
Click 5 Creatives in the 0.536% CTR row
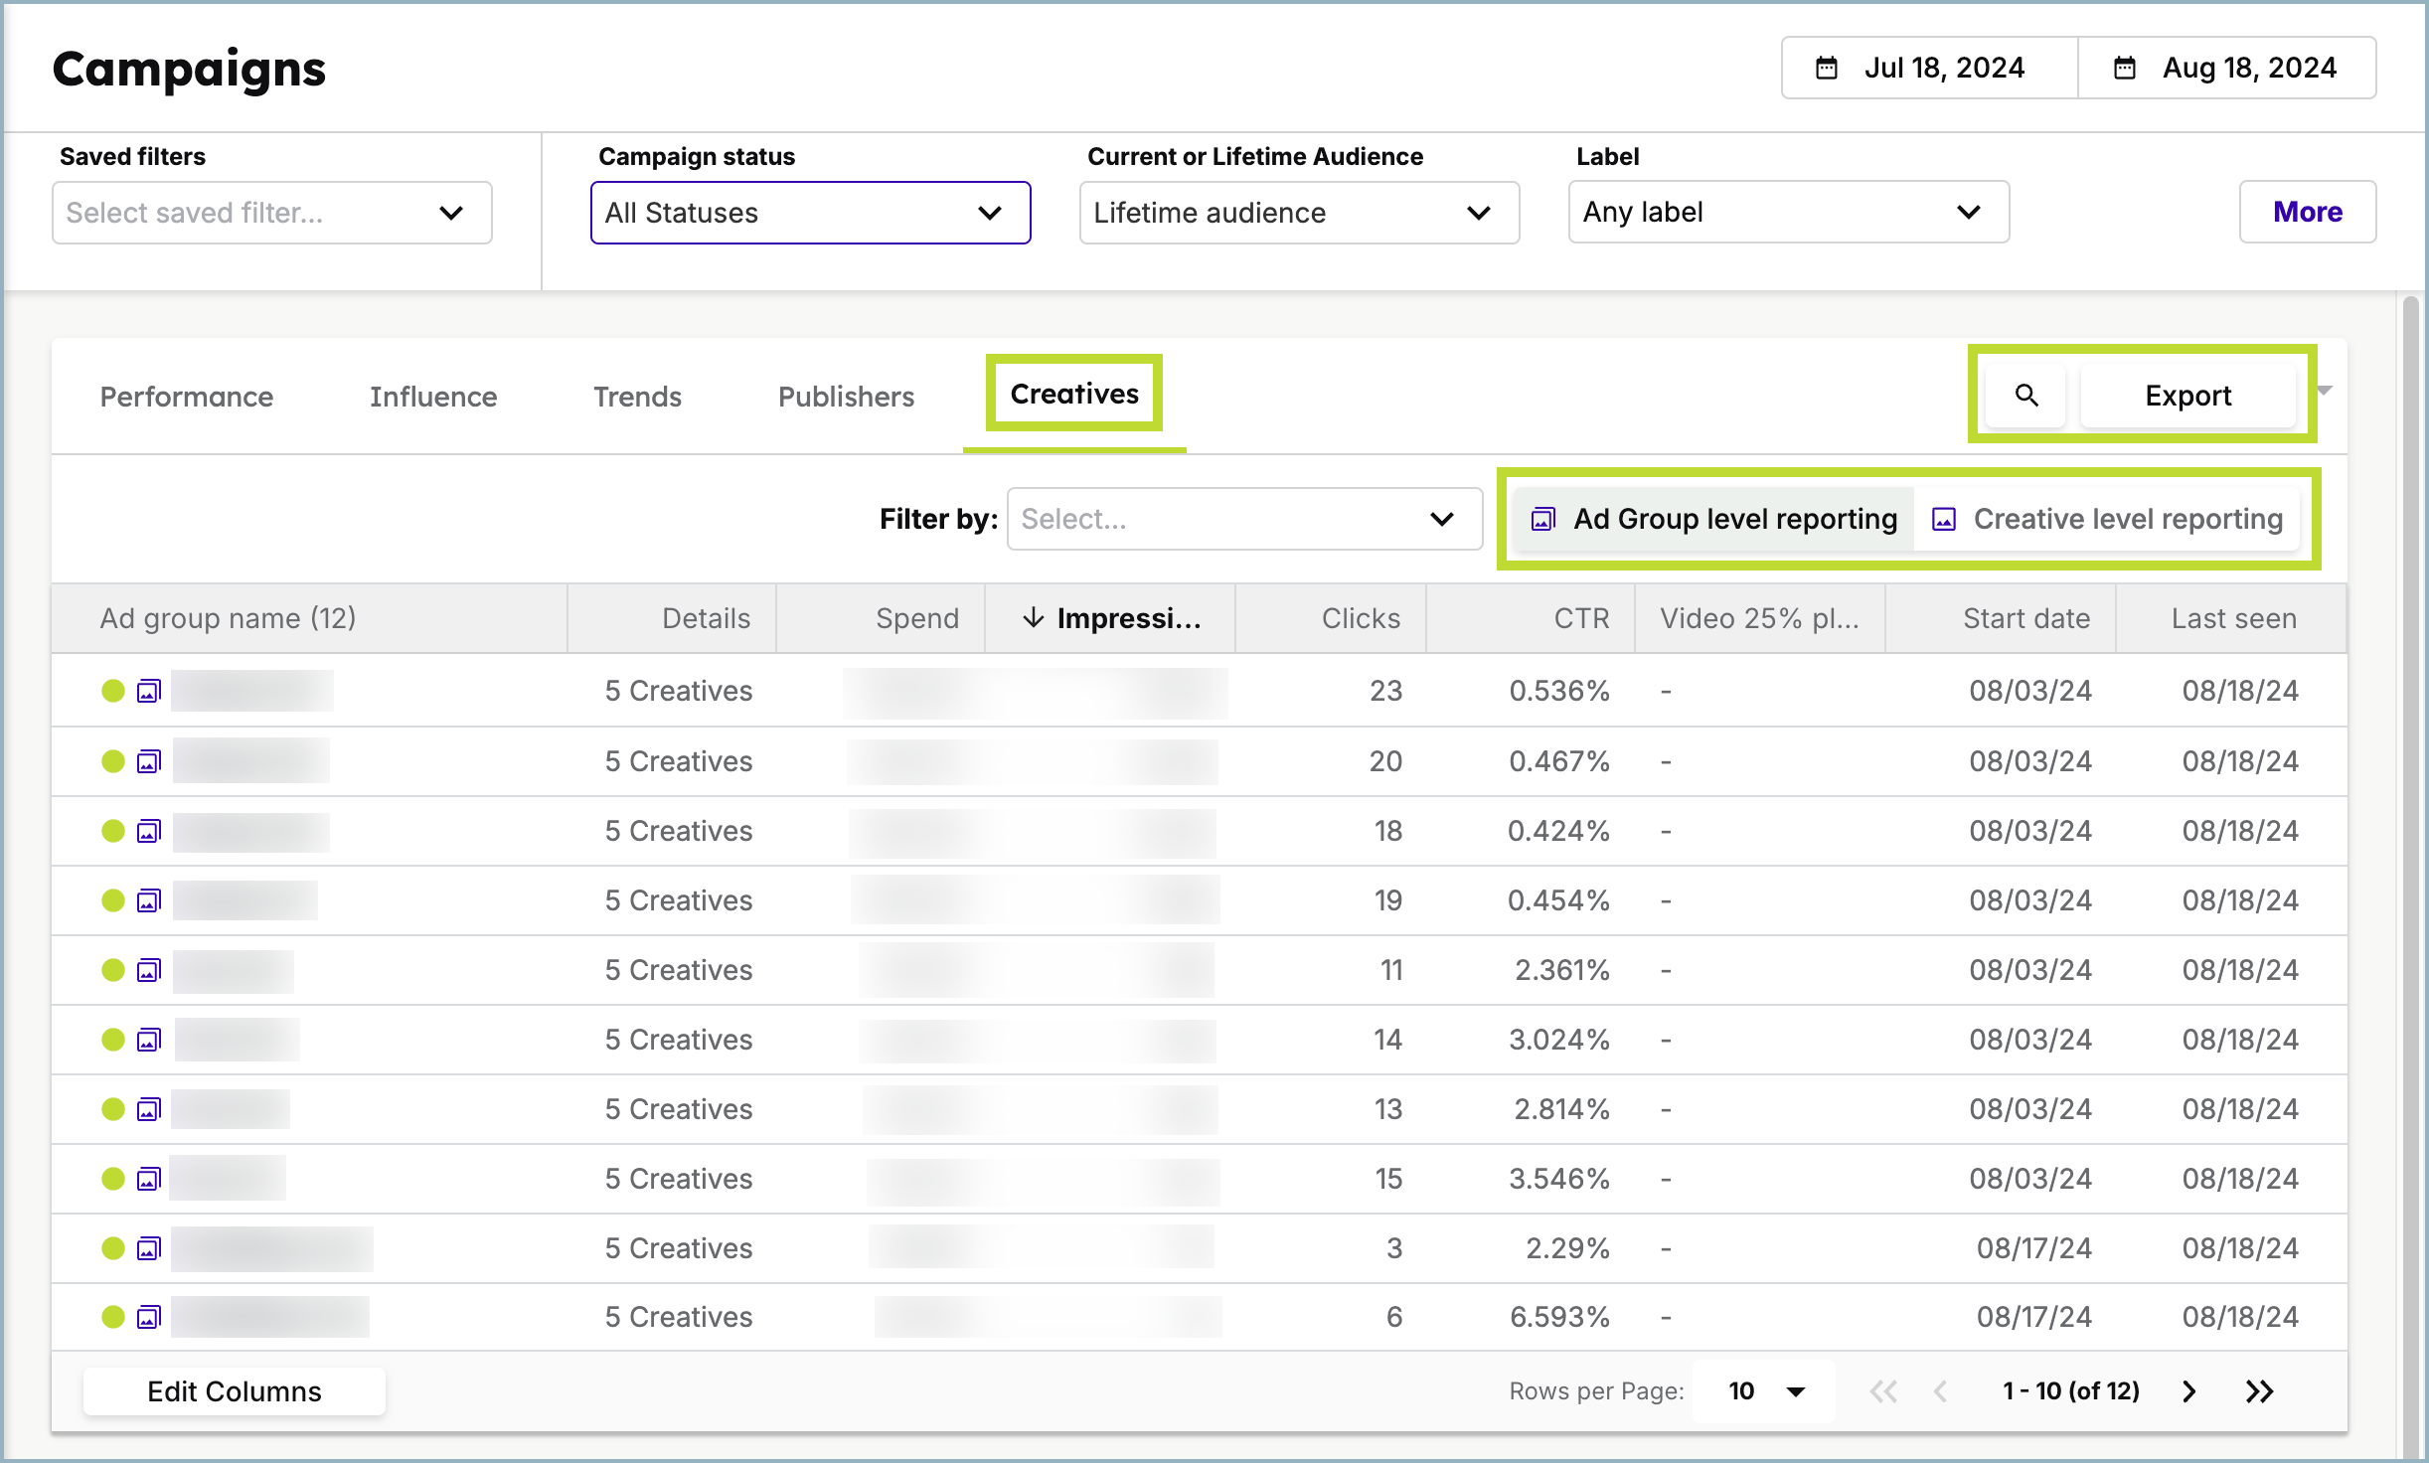pyautogui.click(x=679, y=691)
